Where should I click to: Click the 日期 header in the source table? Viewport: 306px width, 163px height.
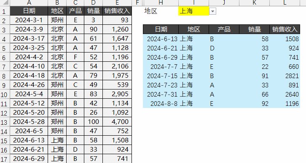point(29,11)
